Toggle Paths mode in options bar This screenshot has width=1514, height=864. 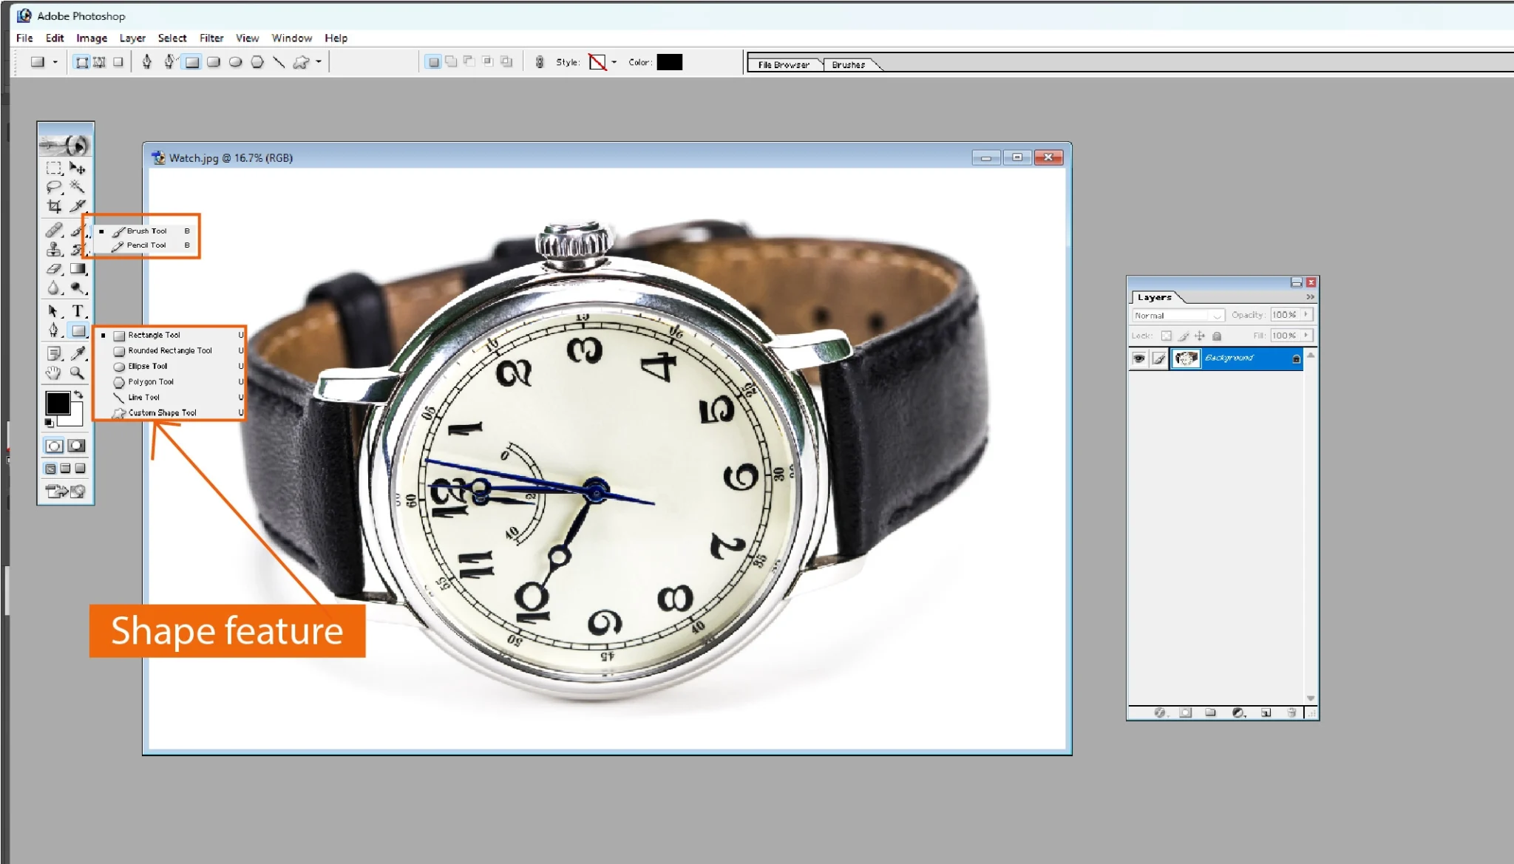pos(99,62)
